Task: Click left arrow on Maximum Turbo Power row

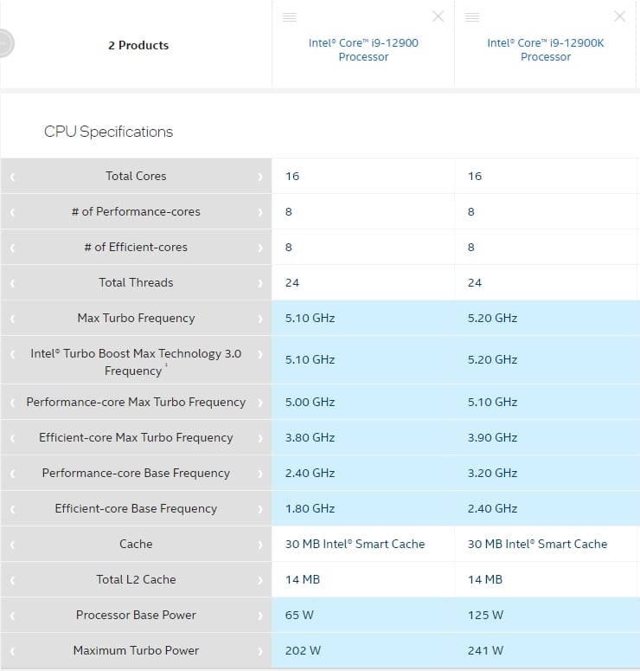Action: [12, 651]
